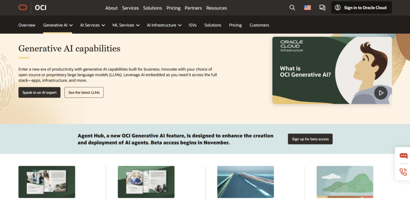Screen dimensions: 410x200
Task: Open the red chat widget icon
Action: [403, 156]
